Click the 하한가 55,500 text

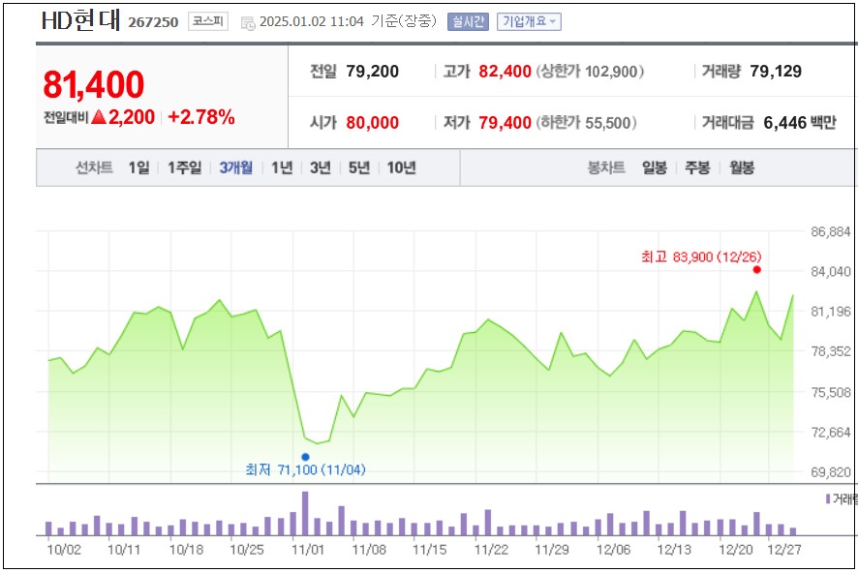click(x=587, y=123)
